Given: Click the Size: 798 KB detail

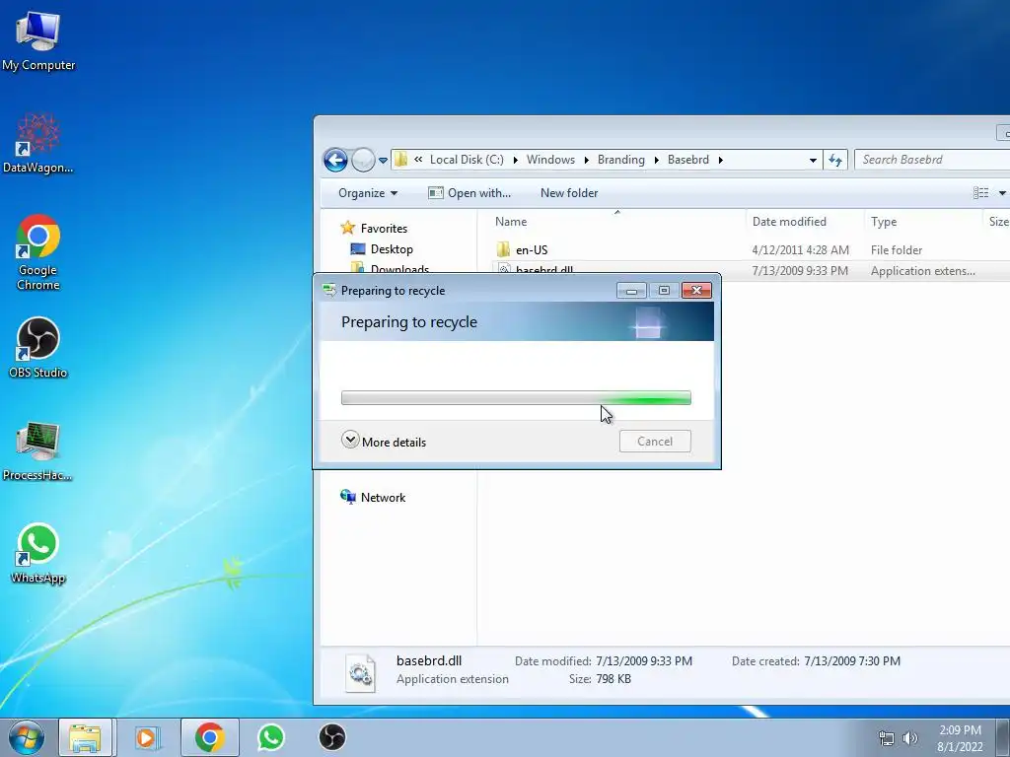Looking at the screenshot, I should pyautogui.click(x=600, y=678).
